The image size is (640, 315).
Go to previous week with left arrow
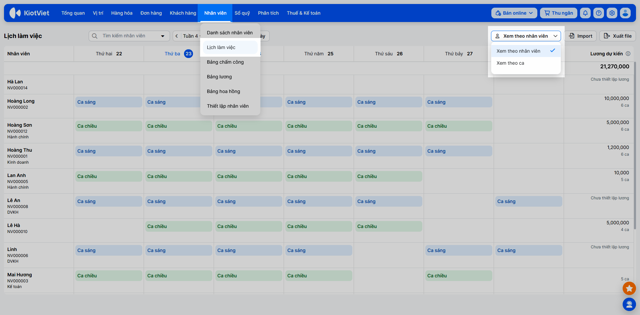pos(177,36)
